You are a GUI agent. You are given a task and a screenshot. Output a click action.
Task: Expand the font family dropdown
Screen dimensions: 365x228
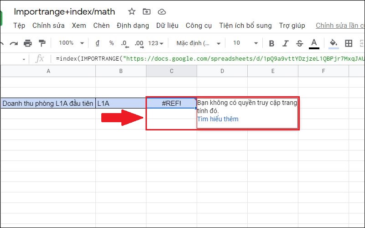[x=198, y=43]
